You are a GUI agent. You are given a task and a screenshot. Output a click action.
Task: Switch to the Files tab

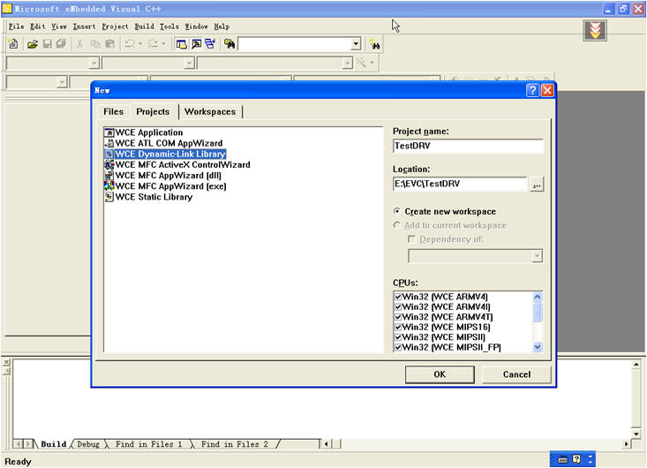[x=113, y=112]
